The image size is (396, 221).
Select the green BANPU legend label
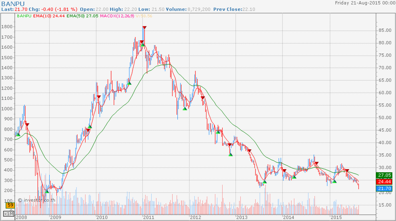click(x=24, y=16)
